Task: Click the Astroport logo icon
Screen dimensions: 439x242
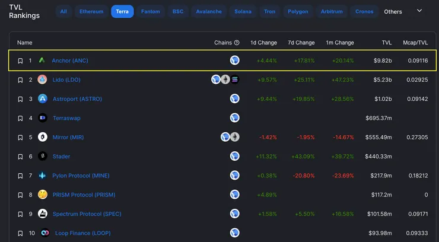Action: (42, 99)
